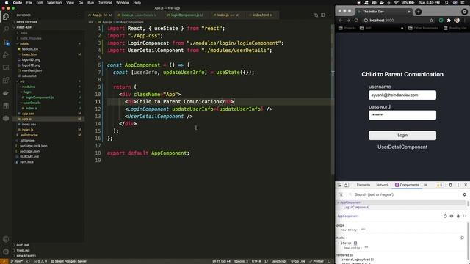Screen dimensions: 470x264
Task: Click the browser forward arrow
Action: click(x=348, y=21)
